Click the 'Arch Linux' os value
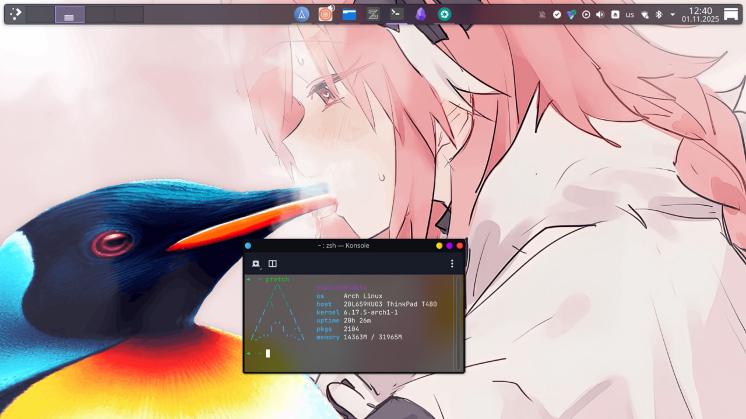This screenshot has height=419, width=746. tap(363, 296)
